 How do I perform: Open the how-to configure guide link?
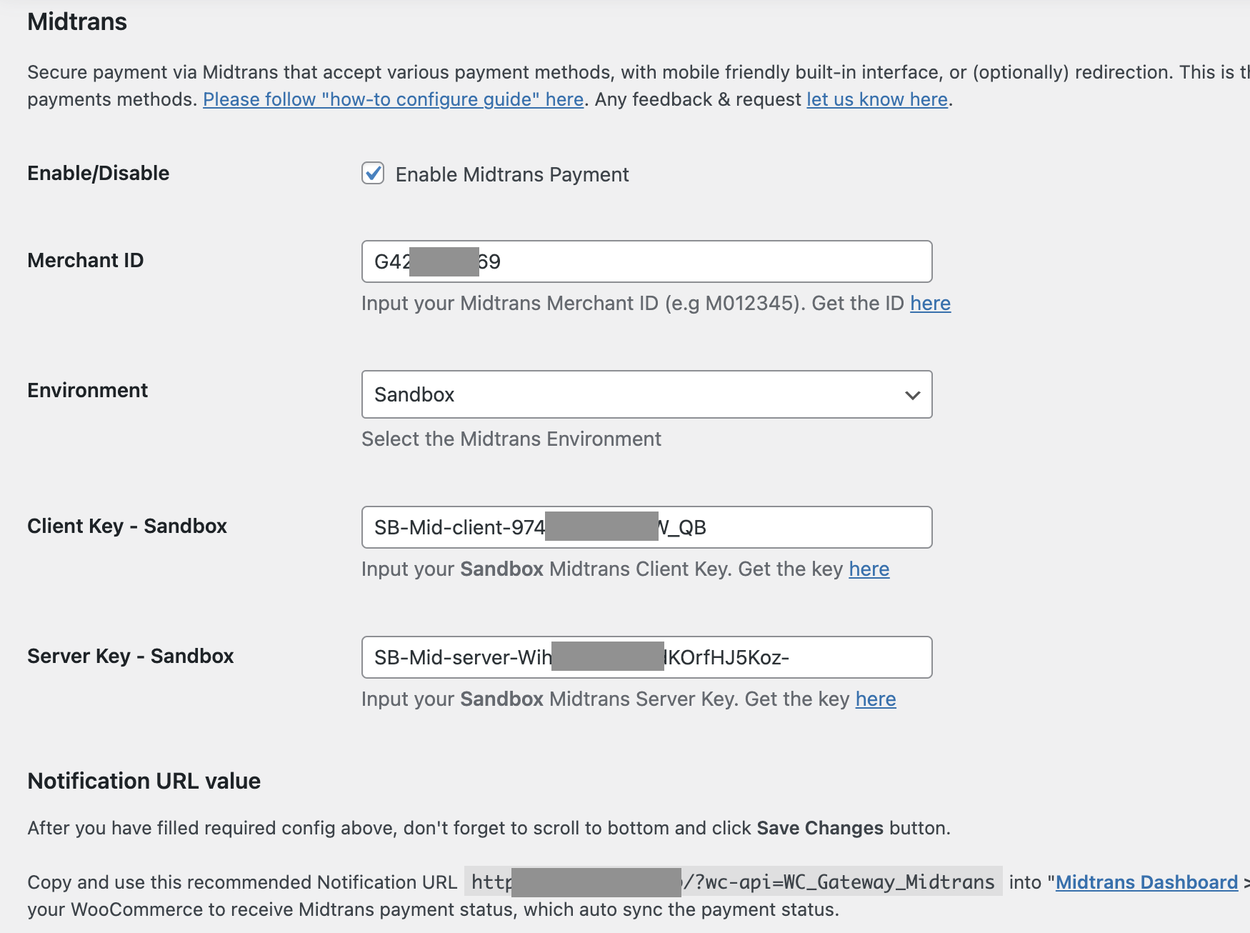[394, 99]
